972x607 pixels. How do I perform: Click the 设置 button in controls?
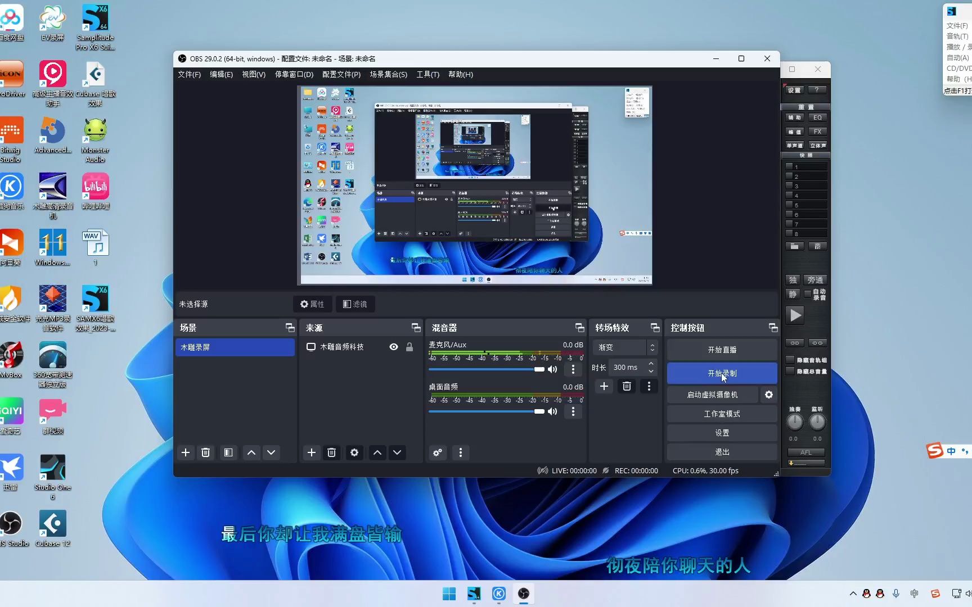click(722, 433)
